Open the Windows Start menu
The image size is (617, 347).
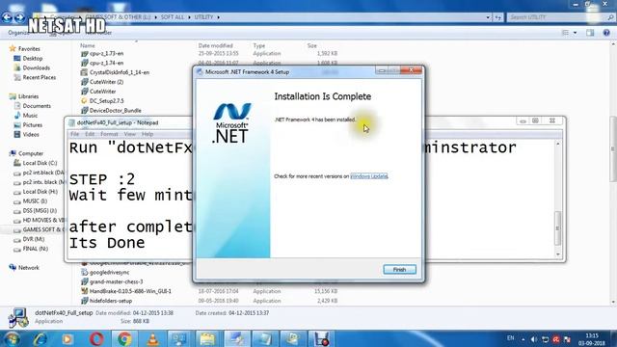[x=12, y=338]
